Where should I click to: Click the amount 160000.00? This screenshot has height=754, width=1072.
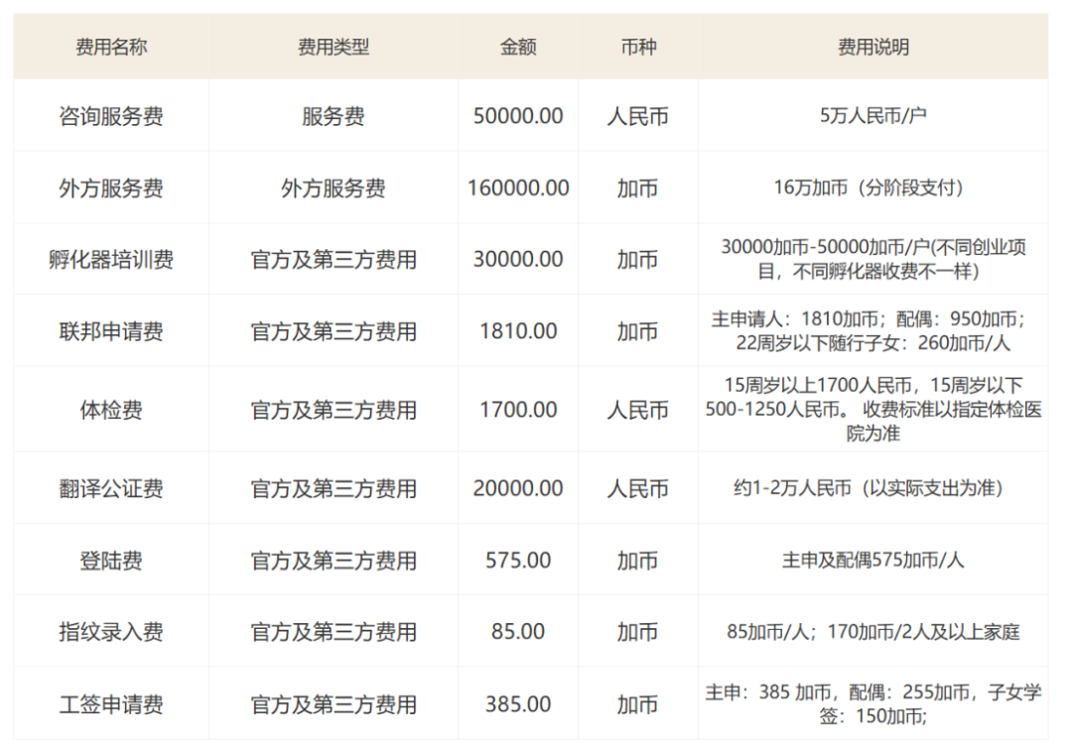517,188
